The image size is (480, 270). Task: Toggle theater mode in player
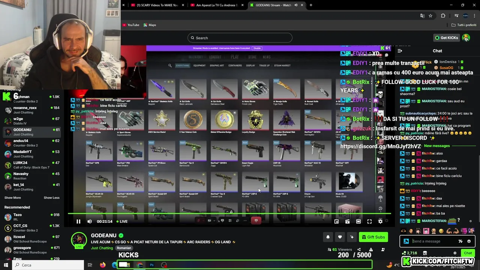tap(358, 222)
